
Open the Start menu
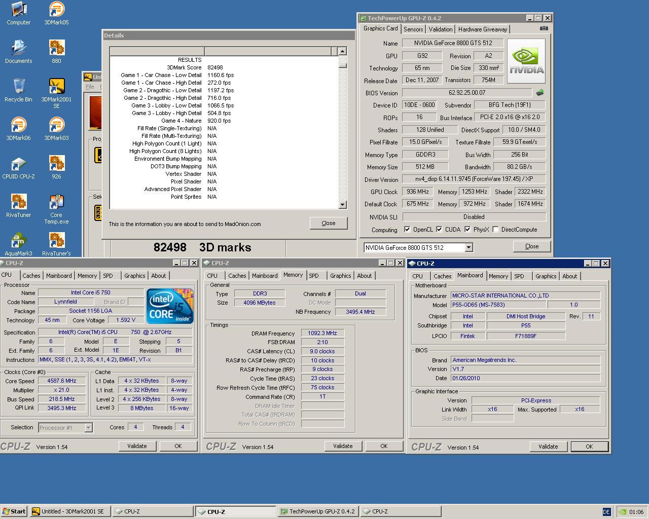tap(14, 511)
